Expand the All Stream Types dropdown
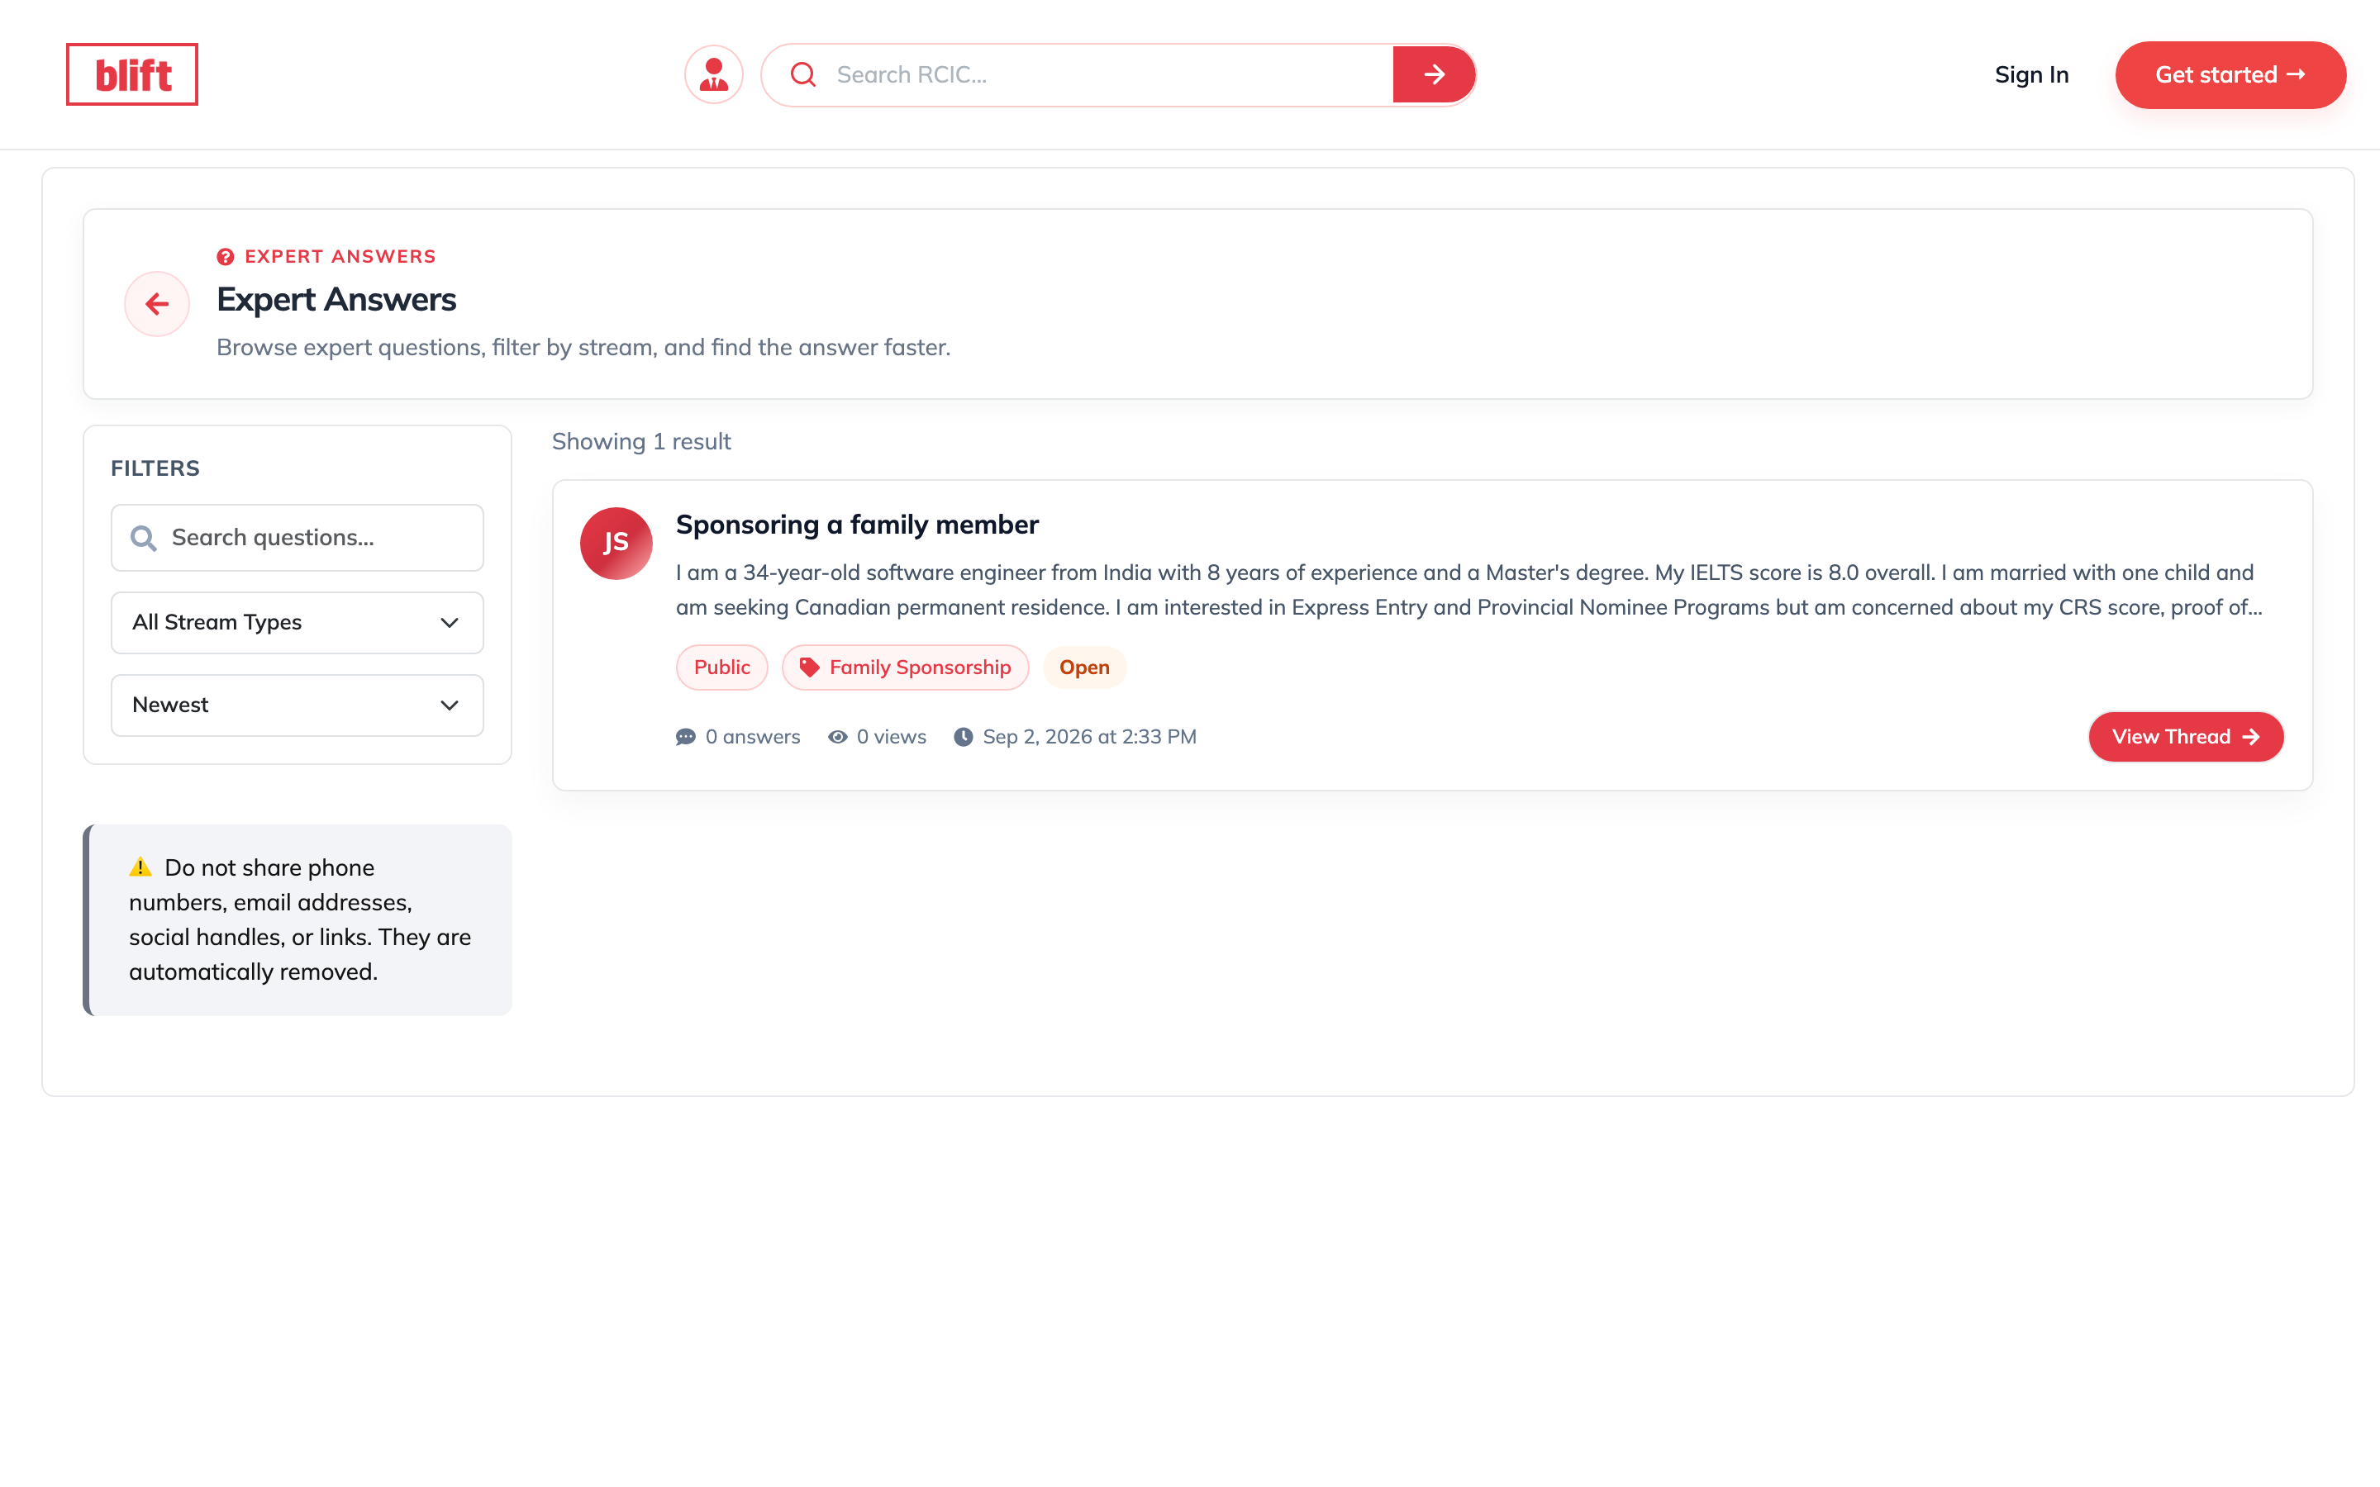Screen dimensions: 2380x1487 coord(297,623)
